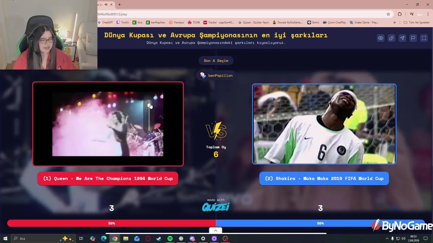Open the Çizim-ChatPlay bookmark
The image size is (433, 243).
coord(334,23)
